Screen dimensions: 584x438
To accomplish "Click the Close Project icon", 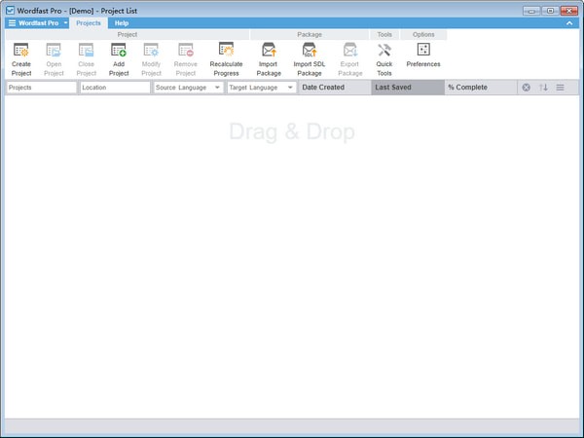I will [x=86, y=50].
